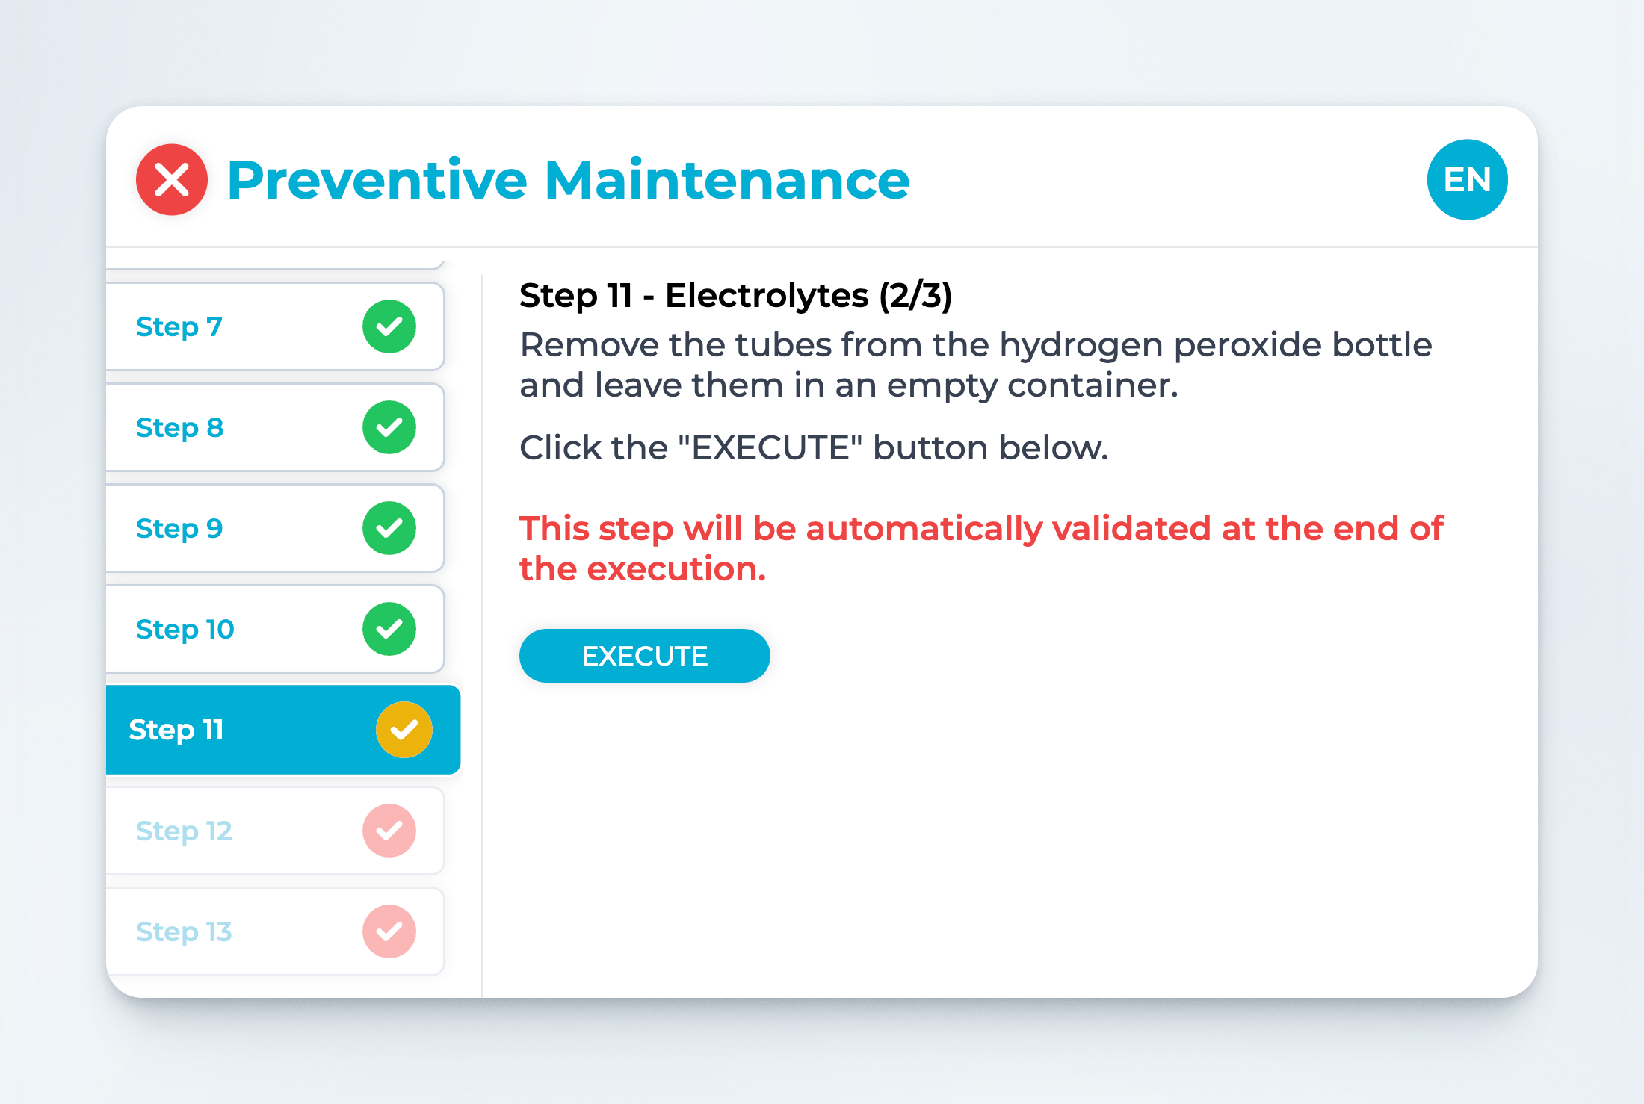Click the green checkmark on Step 9

(389, 528)
